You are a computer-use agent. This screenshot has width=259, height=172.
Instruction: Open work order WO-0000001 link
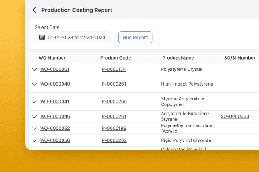click(55, 69)
